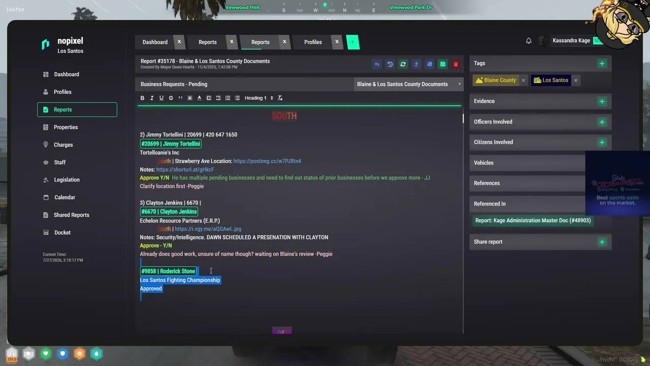Viewport: 650px width, 366px height.
Task: Click the green refresh report icon
Action: 403,64
